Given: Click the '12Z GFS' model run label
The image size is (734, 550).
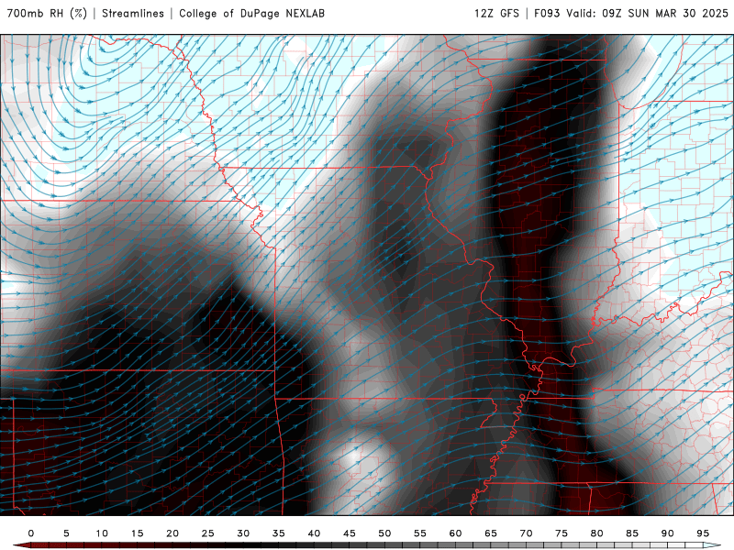Looking at the screenshot, I should click(x=496, y=13).
